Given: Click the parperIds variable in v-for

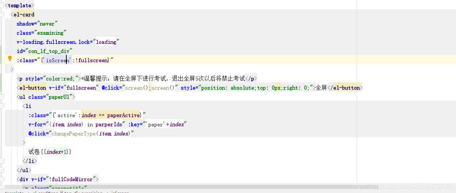Looking at the screenshot, I should (x=109, y=125).
